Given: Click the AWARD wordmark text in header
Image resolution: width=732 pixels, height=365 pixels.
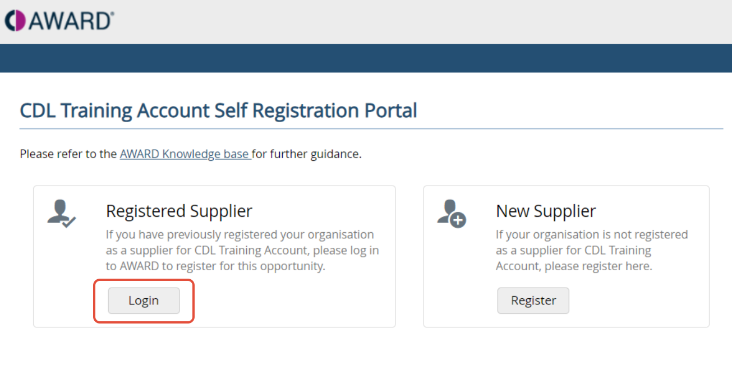Looking at the screenshot, I should (x=71, y=21).
